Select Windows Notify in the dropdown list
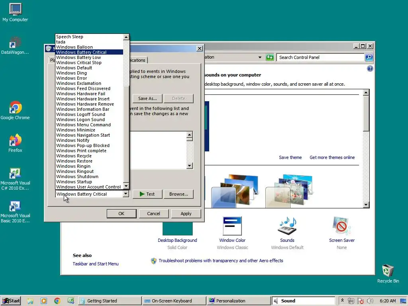The height and width of the screenshot is (306, 408). pyautogui.click(x=89, y=141)
